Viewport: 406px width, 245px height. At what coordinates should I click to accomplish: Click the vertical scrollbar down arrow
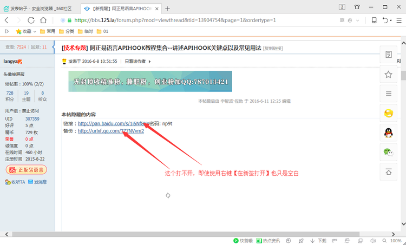[x=403, y=224]
